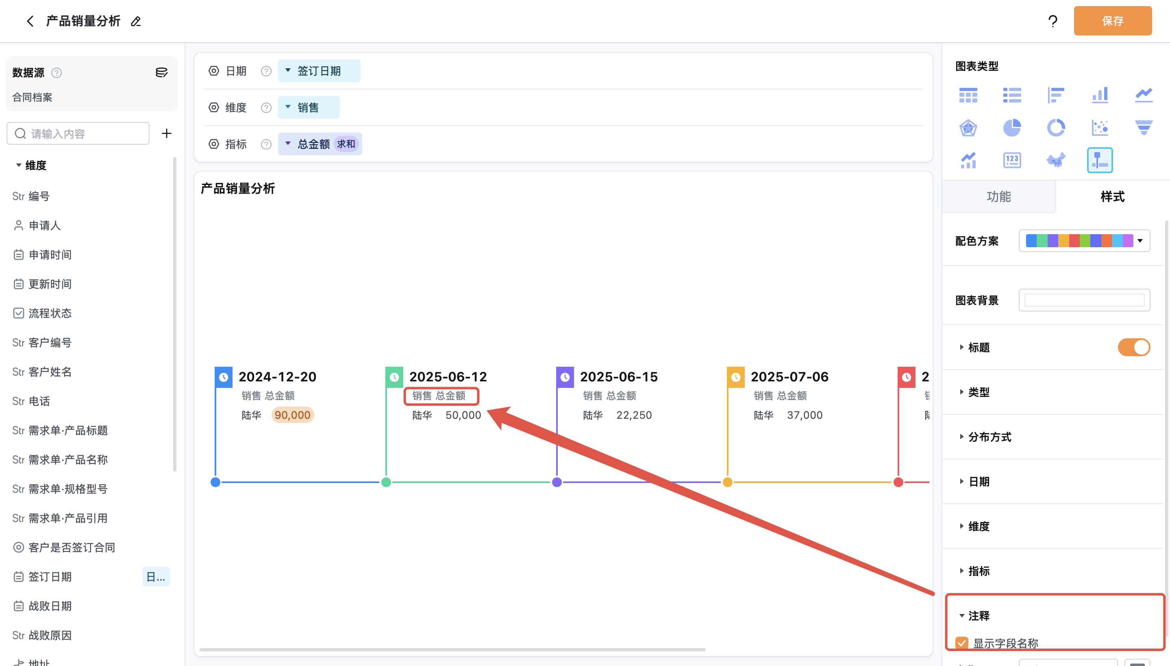Switch to the 功能 tab

pyautogui.click(x=998, y=197)
